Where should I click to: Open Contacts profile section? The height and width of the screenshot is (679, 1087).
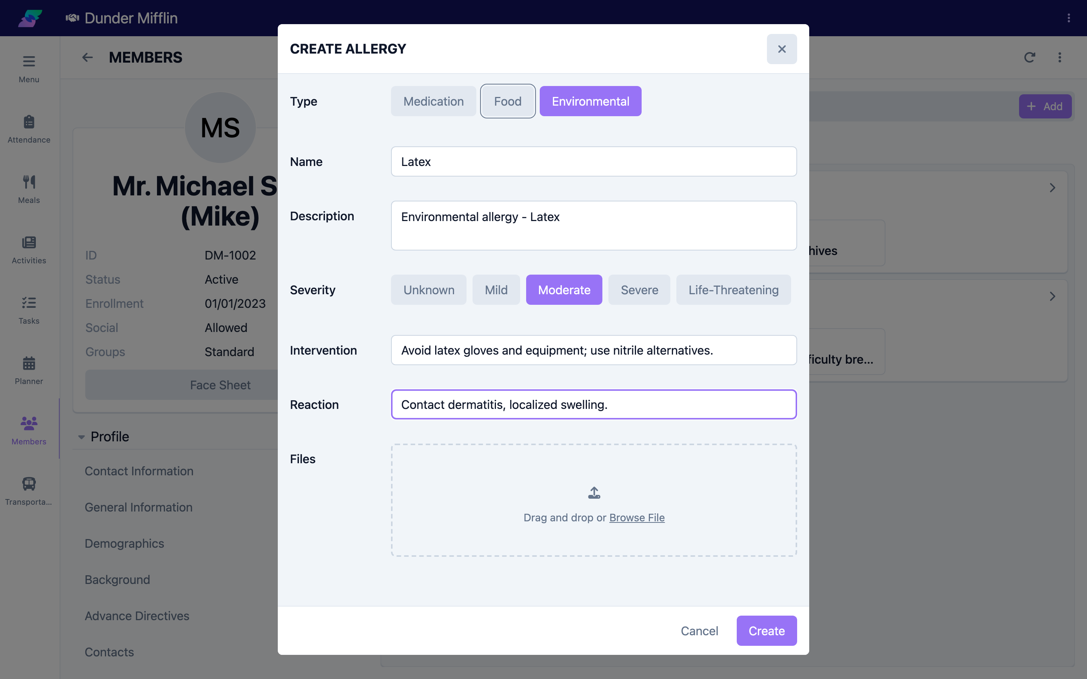coord(109,652)
